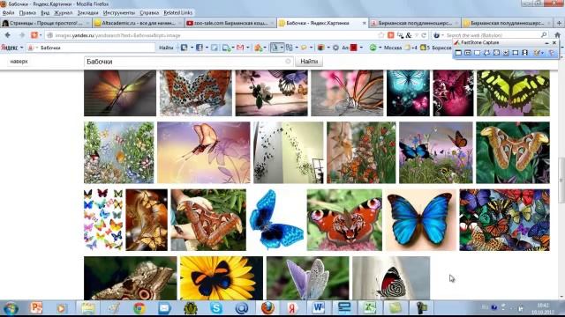The height and width of the screenshot is (317, 565).
Task: Expand the green round icon dropdown
Action: click(x=380, y=48)
